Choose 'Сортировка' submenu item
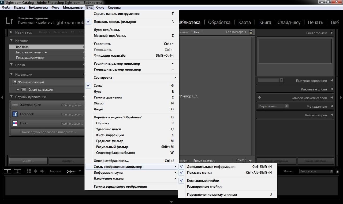The height and width of the screenshot is (204, 343). [132, 78]
